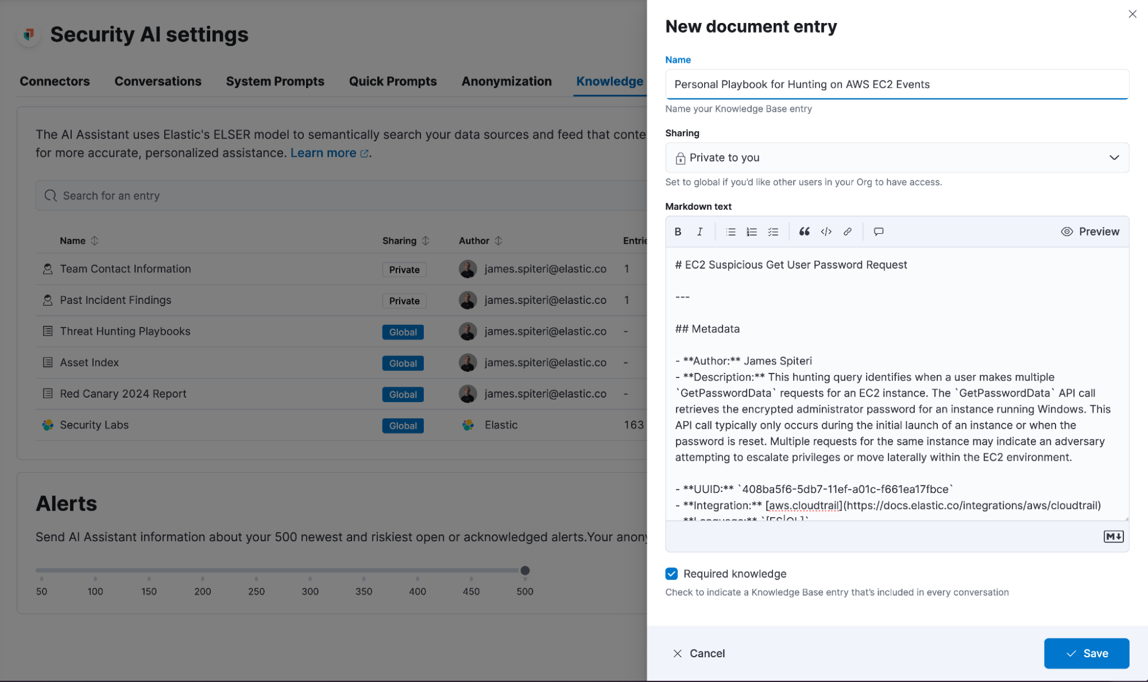
Task: Go to the Anonymization tab
Action: pyautogui.click(x=507, y=81)
